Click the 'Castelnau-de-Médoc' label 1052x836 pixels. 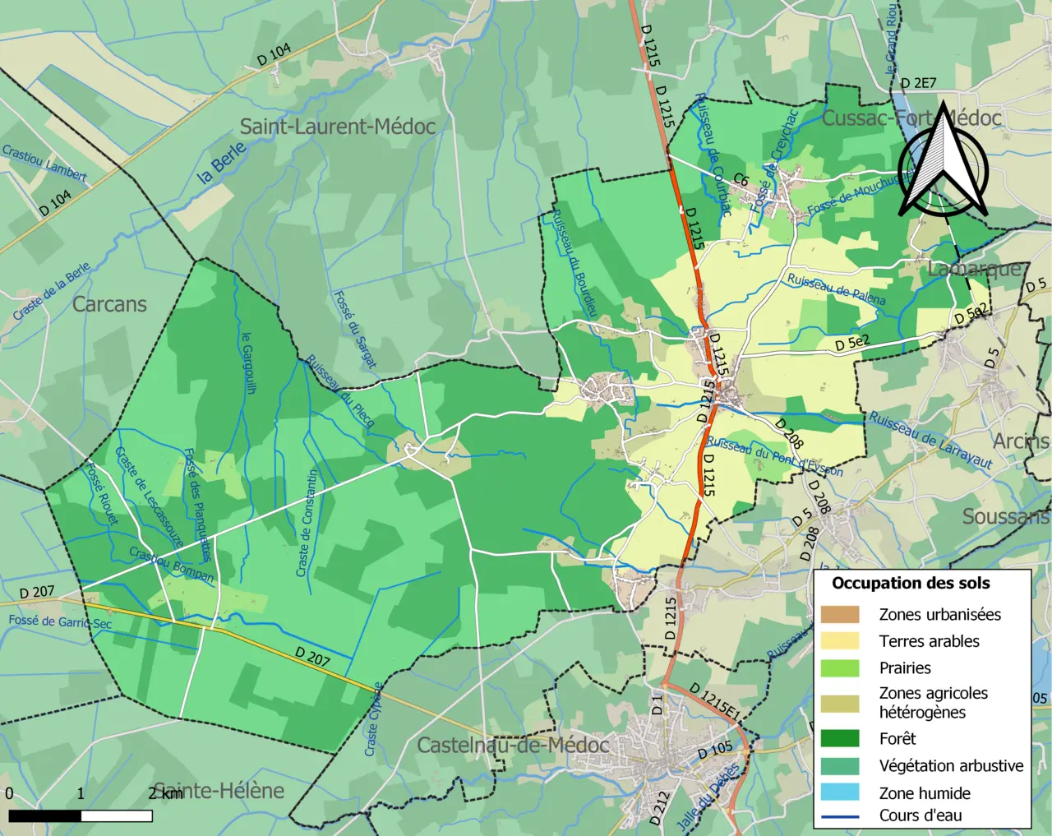tap(514, 746)
